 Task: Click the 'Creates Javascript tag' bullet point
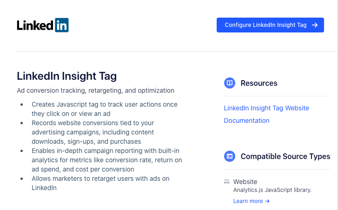[x=104, y=109]
